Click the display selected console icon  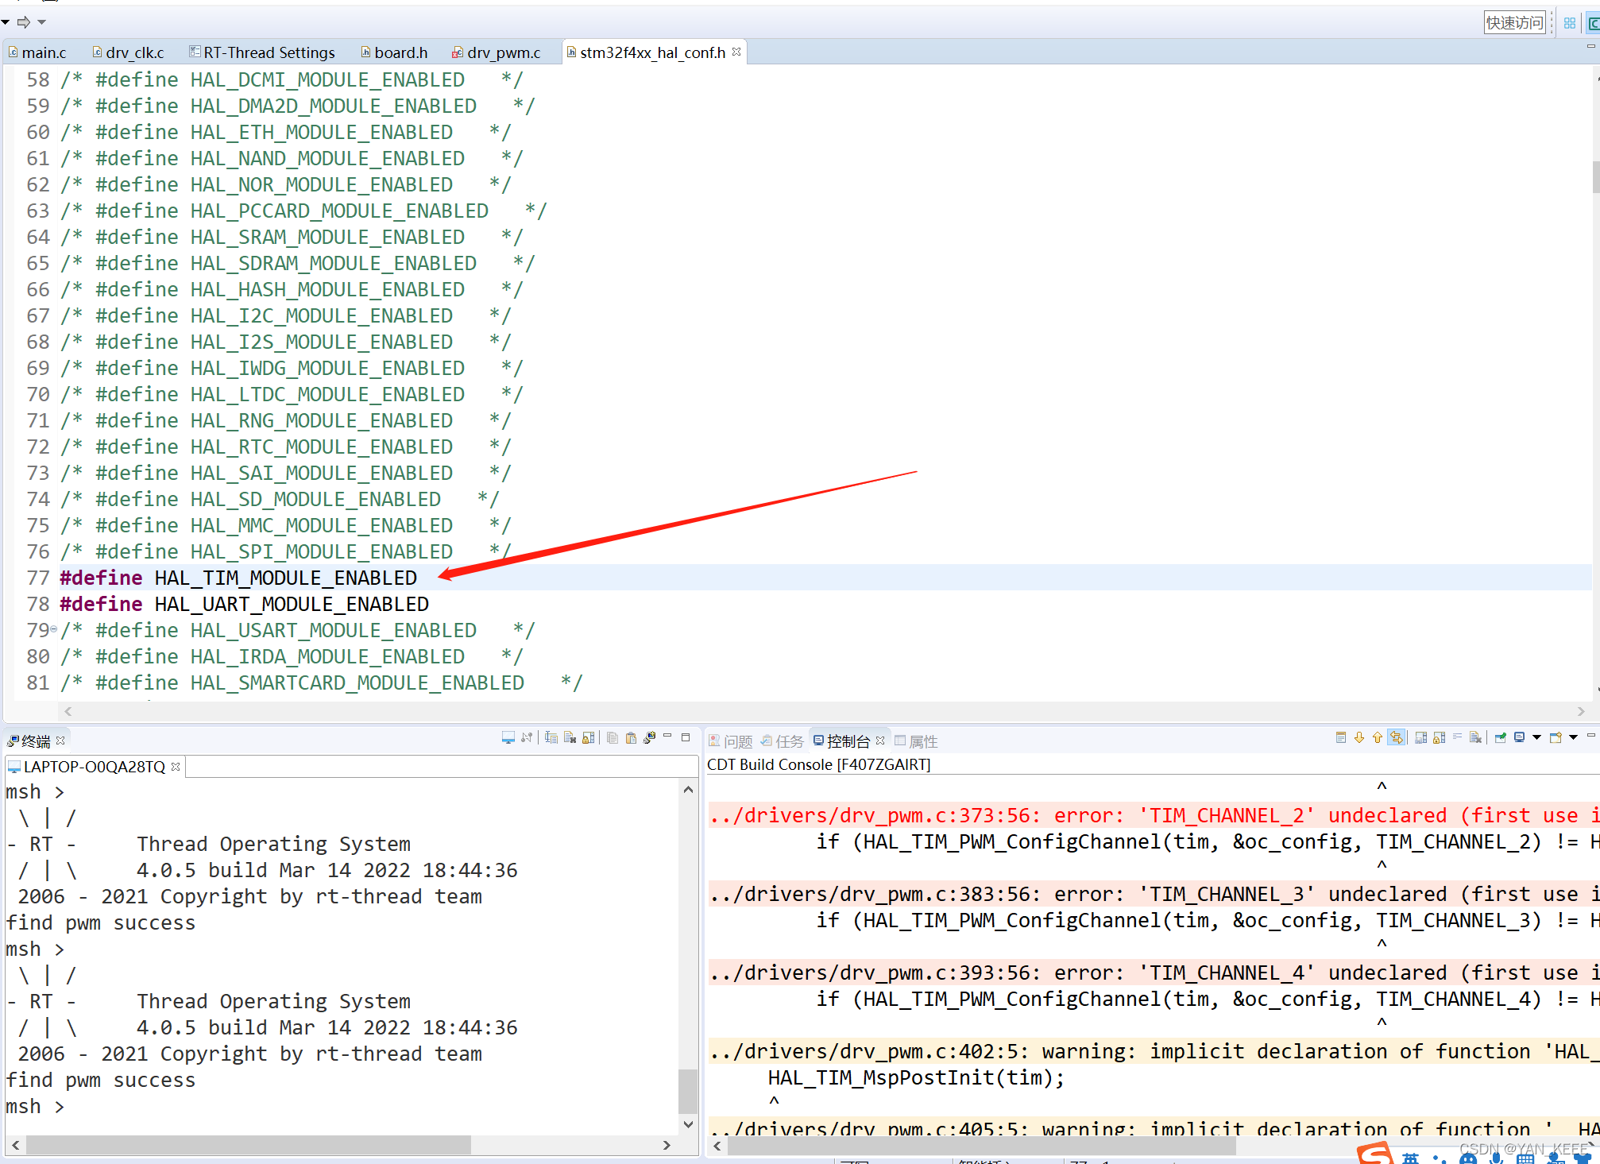point(1519,737)
